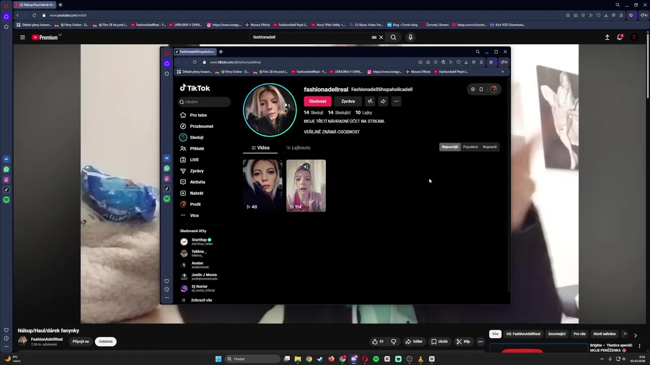Select the Lajknuto tab
Image resolution: width=650 pixels, height=365 pixels.
click(x=298, y=148)
